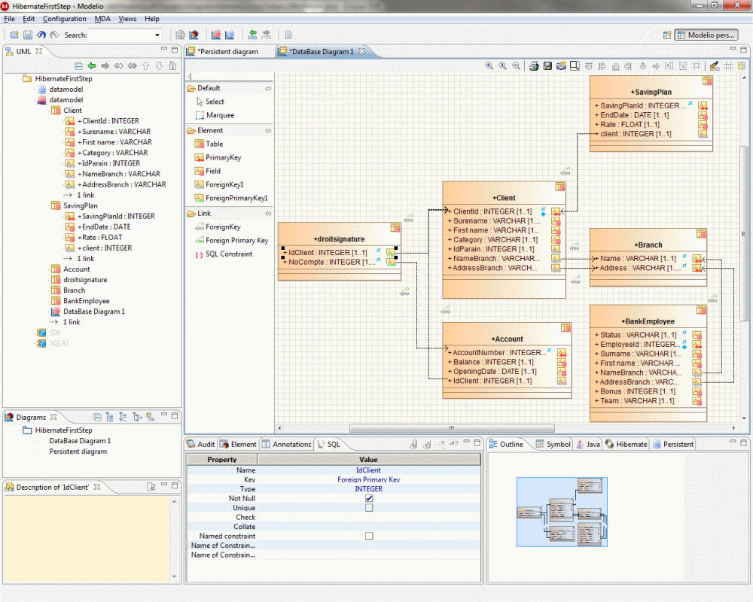The image size is (753, 602).
Task: Print the current diagram
Action: (x=534, y=65)
